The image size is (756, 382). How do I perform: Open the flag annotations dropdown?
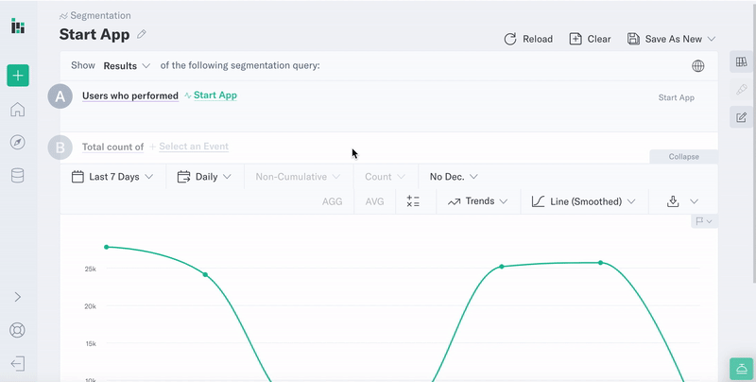(x=704, y=221)
